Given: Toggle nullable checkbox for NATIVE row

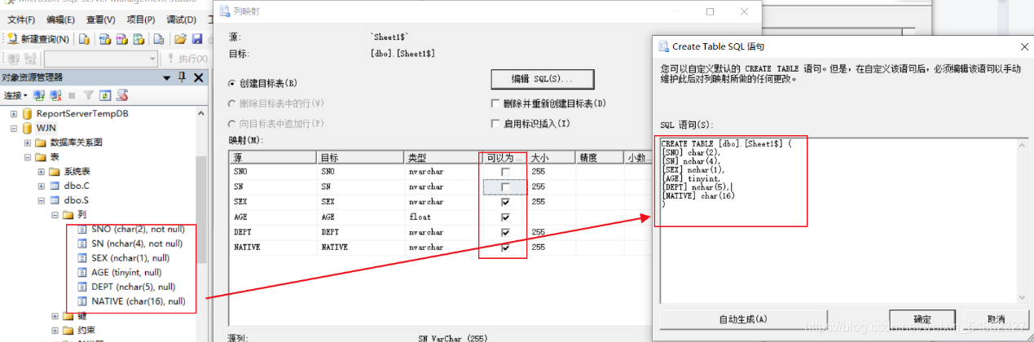Looking at the screenshot, I should (x=506, y=247).
